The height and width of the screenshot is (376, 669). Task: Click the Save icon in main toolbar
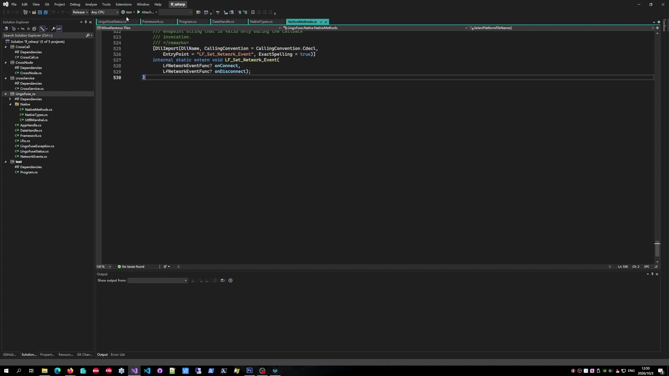coord(40,12)
